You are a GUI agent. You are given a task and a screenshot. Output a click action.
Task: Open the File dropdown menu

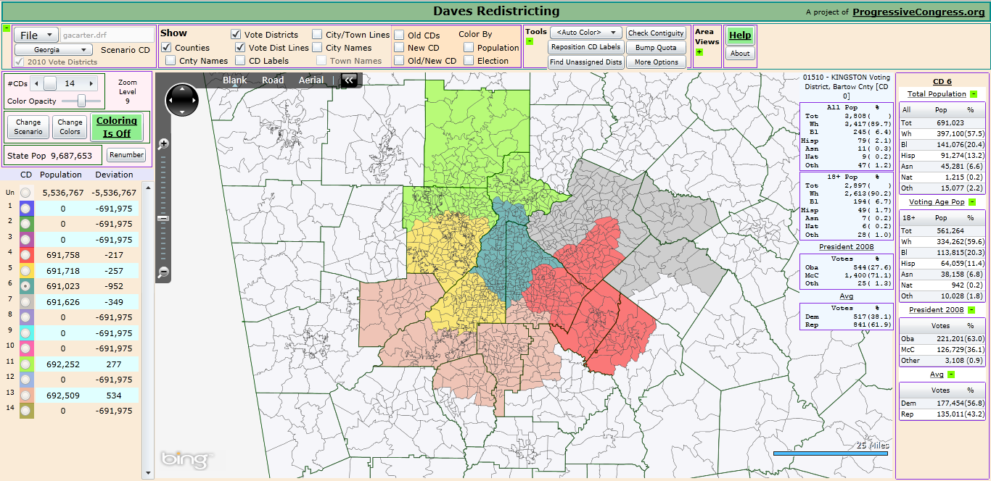[36, 35]
